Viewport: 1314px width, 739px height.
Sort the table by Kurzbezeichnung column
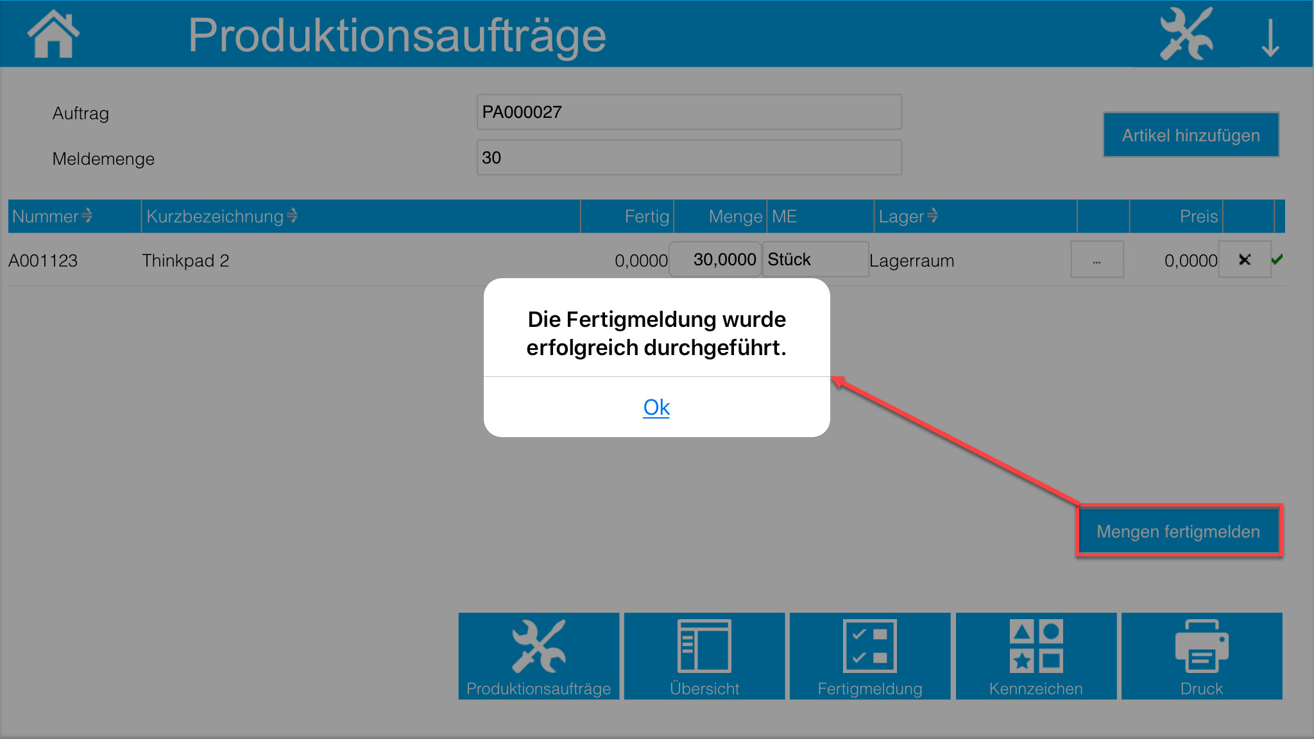221,216
